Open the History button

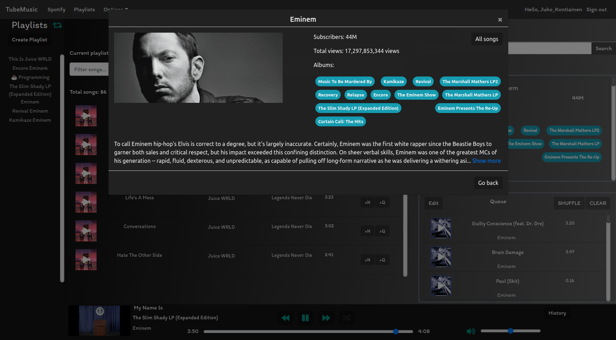[x=557, y=313]
